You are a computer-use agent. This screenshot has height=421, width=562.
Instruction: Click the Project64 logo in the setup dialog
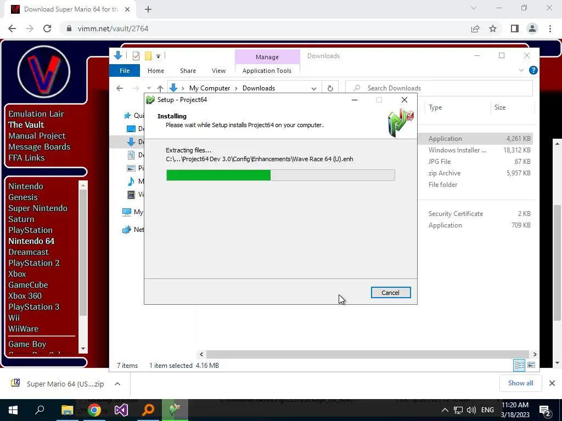[401, 123]
